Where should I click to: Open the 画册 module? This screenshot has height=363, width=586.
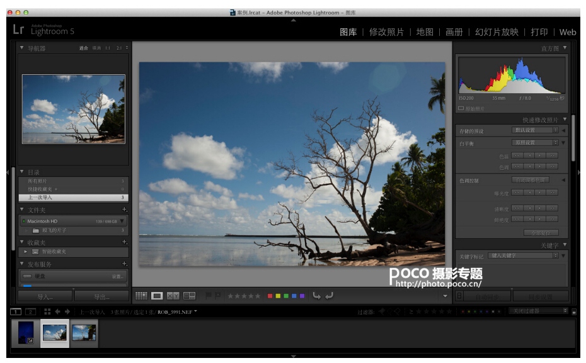coord(454,32)
